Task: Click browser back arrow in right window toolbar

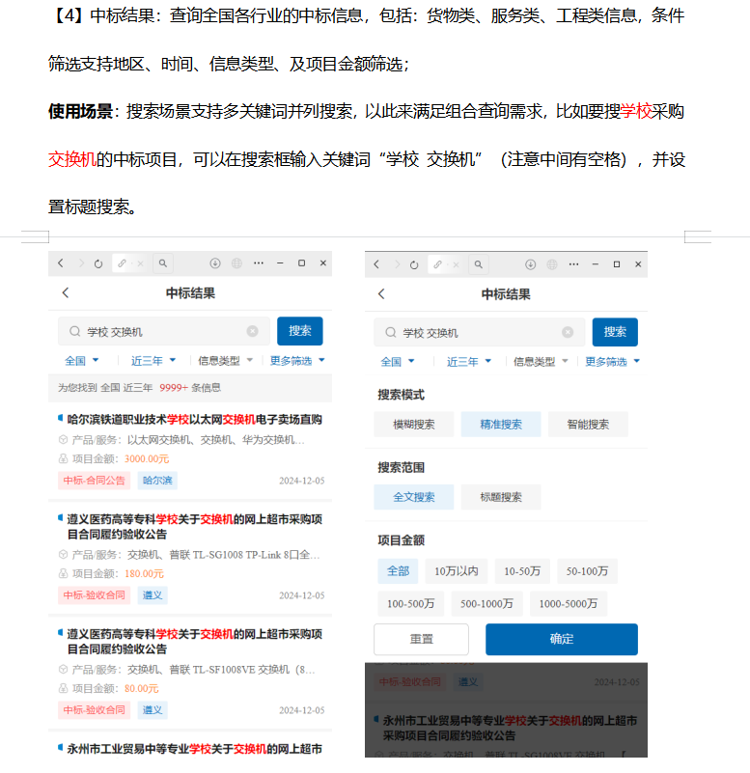Action: click(376, 264)
